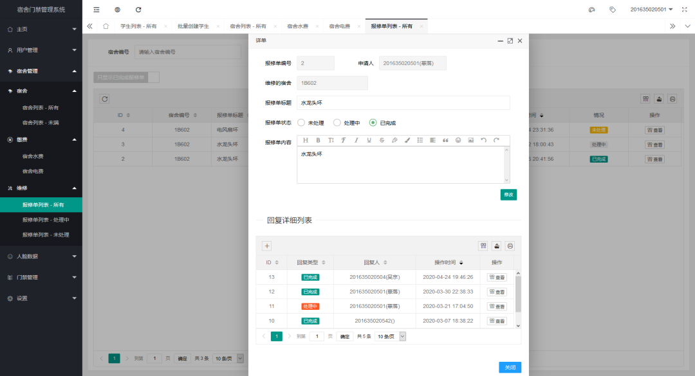
Task: Click the 修改 button
Action: point(508,194)
